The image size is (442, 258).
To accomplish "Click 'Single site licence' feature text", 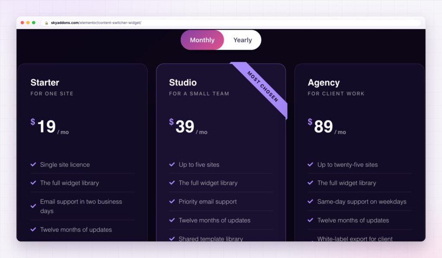I will [65, 165].
